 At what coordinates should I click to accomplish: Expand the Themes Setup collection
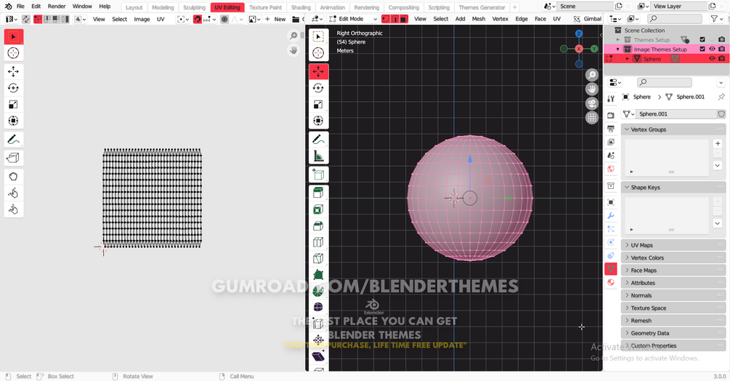tap(618, 39)
